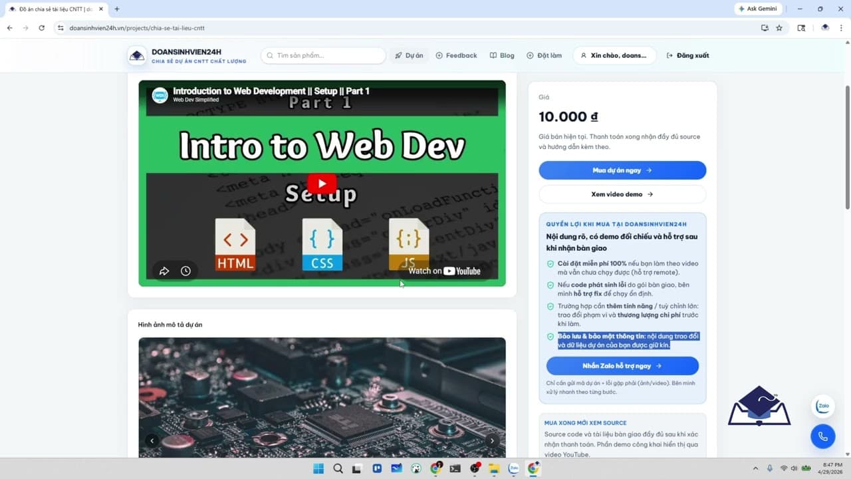
Task: Open the Zalo app on the taskbar
Action: pos(513,468)
